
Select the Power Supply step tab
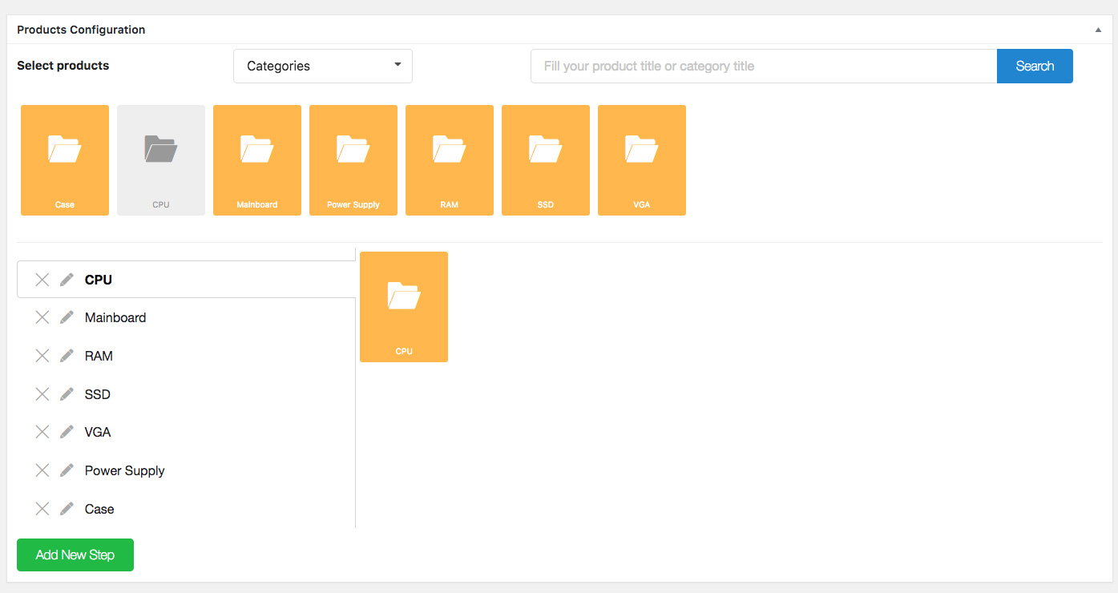[x=186, y=470]
